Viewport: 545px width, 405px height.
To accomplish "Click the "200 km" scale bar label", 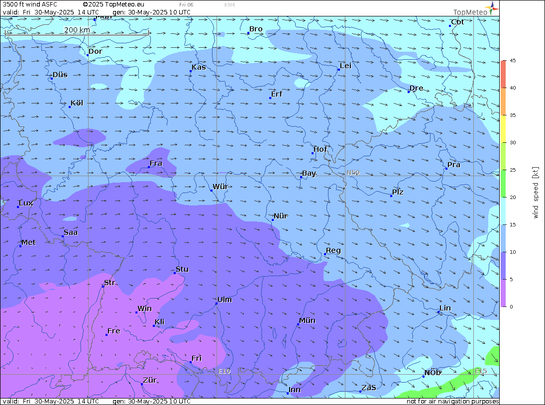I will tap(77, 30).
